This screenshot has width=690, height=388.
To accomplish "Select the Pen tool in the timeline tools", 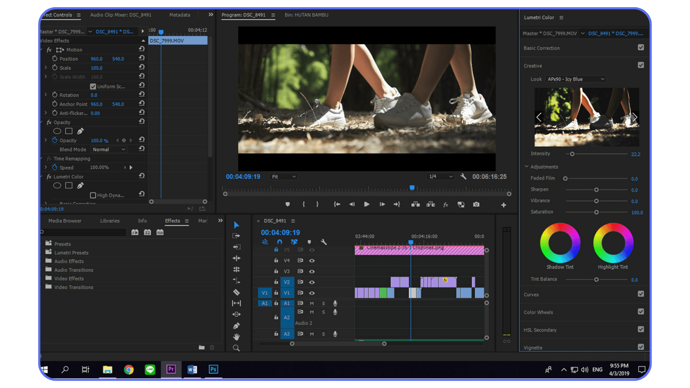I will click(236, 325).
